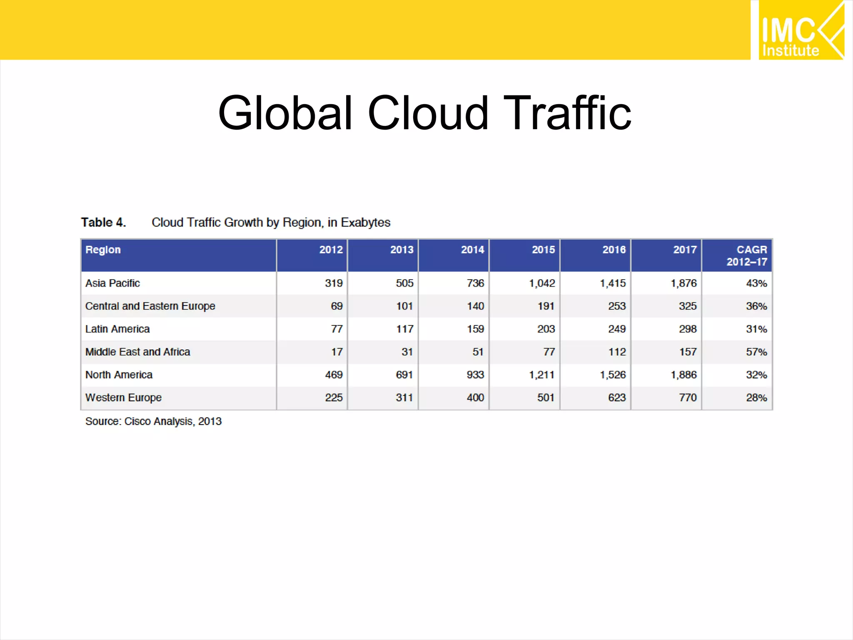Click Latin America CAGR value 31%

[x=757, y=329]
